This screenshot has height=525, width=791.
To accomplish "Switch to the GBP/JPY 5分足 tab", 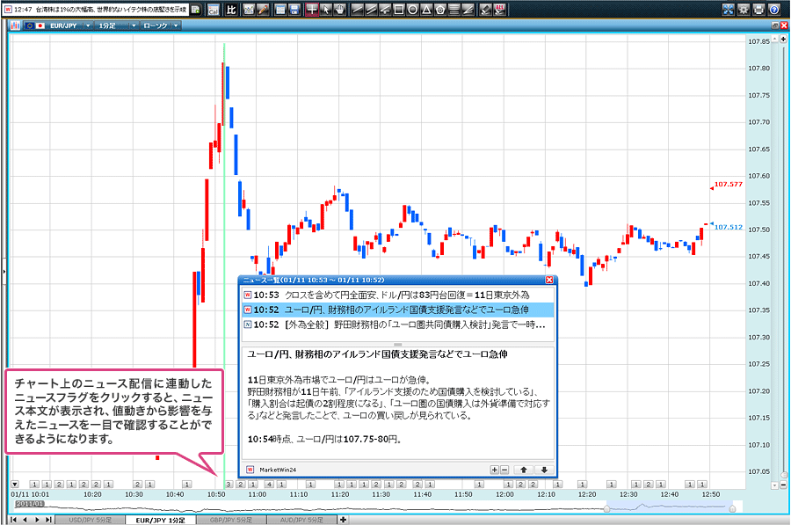I will click(x=230, y=520).
